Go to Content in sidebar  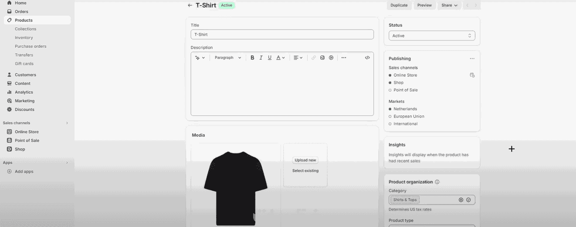[23, 83]
